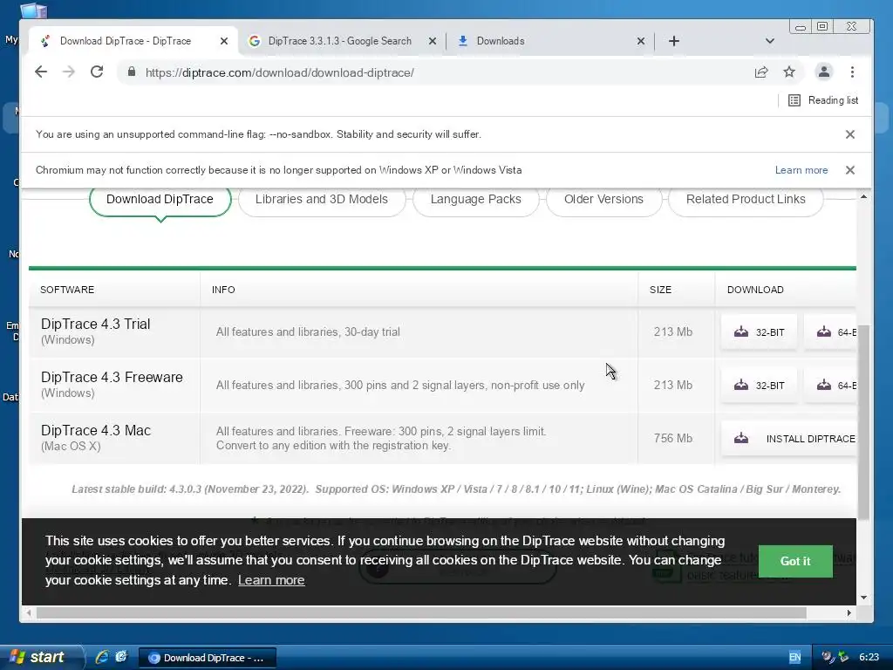Click DipTrace 4.3 Freeware software name
The width and height of the screenshot is (893, 670).
(112, 377)
